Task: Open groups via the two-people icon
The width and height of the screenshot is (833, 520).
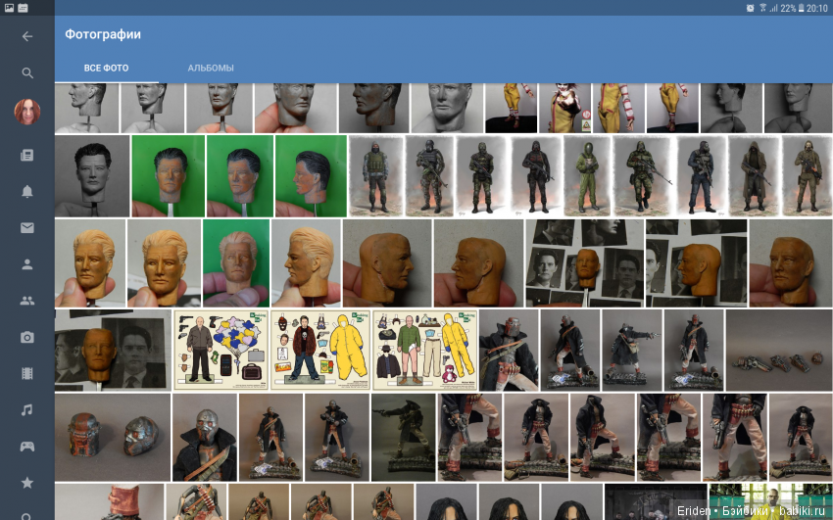Action: click(x=27, y=301)
